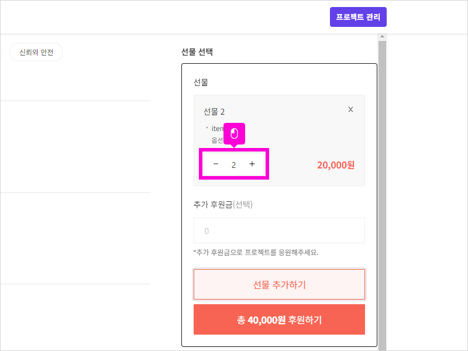Click the scrollbar up arrow
468x351 pixels.
pyautogui.click(x=383, y=37)
